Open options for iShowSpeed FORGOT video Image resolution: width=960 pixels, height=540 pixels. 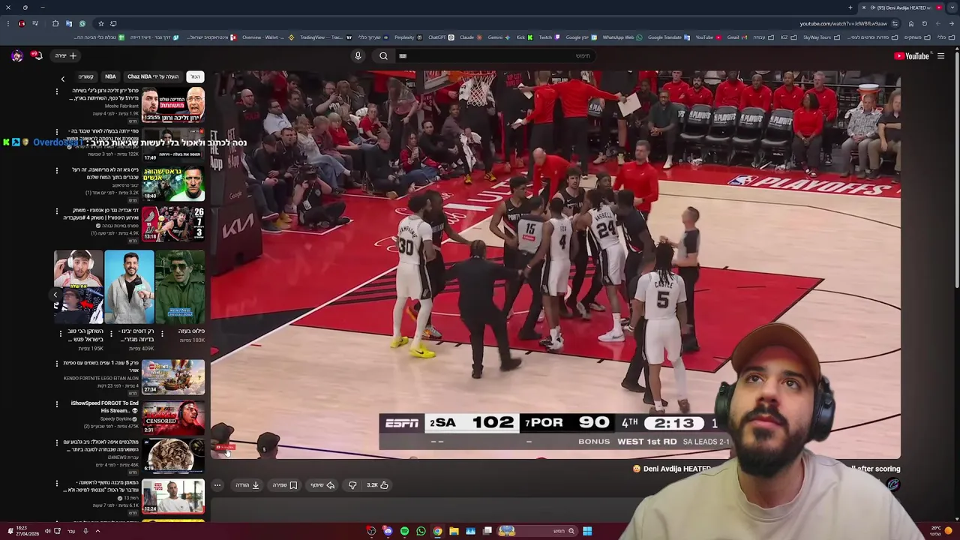coord(57,404)
